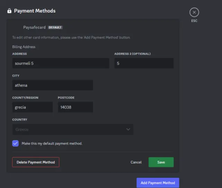The image size is (222, 188).
Task: Click the padlock icon beside Payment Methods
Action: (9, 11)
